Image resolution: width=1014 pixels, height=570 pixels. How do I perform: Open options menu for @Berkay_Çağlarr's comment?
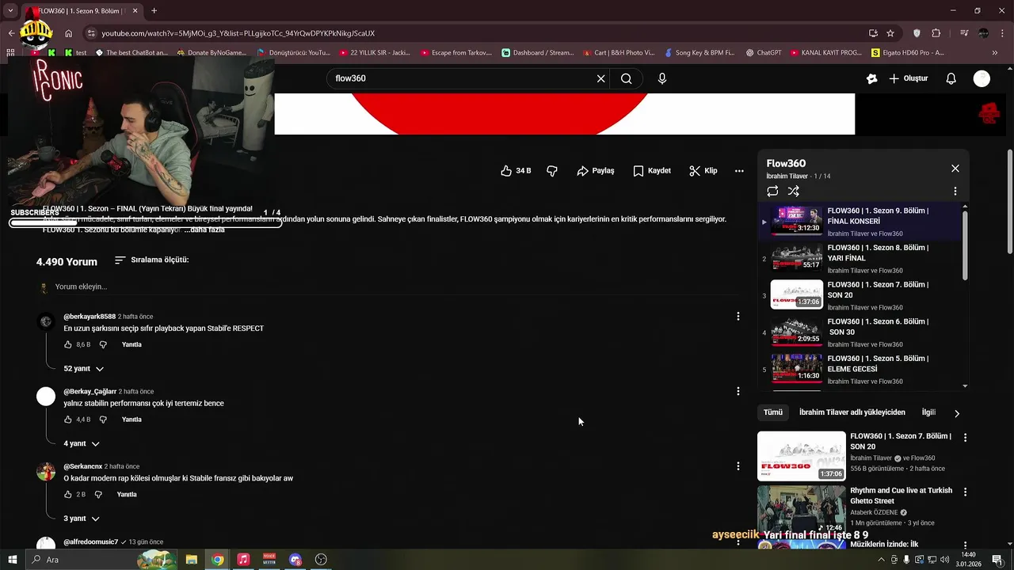pos(738,391)
